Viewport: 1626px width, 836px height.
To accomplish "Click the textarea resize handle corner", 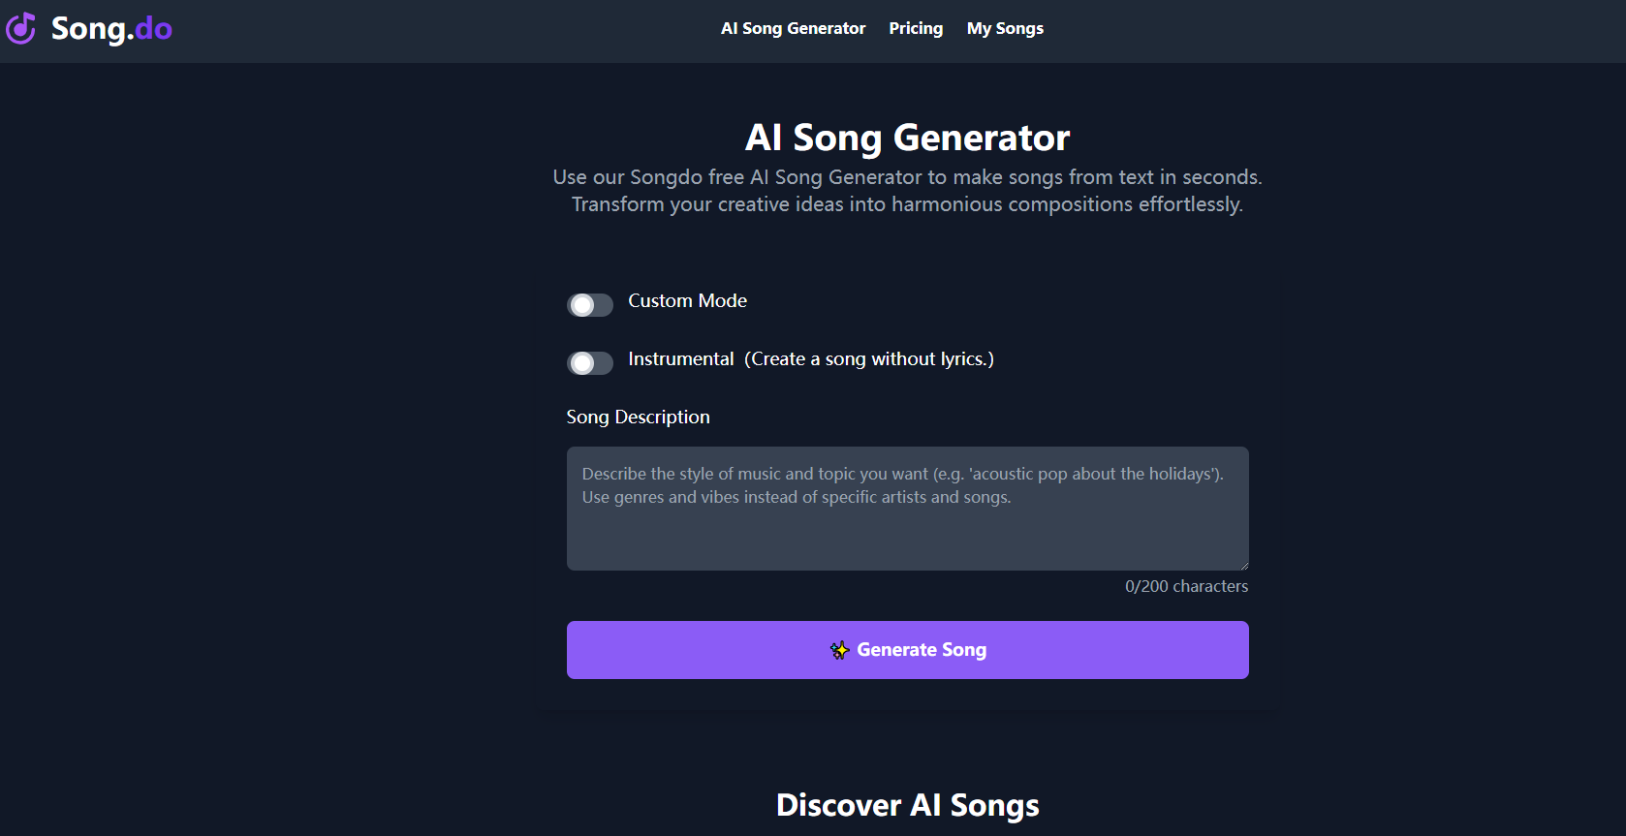I will tap(1243, 565).
